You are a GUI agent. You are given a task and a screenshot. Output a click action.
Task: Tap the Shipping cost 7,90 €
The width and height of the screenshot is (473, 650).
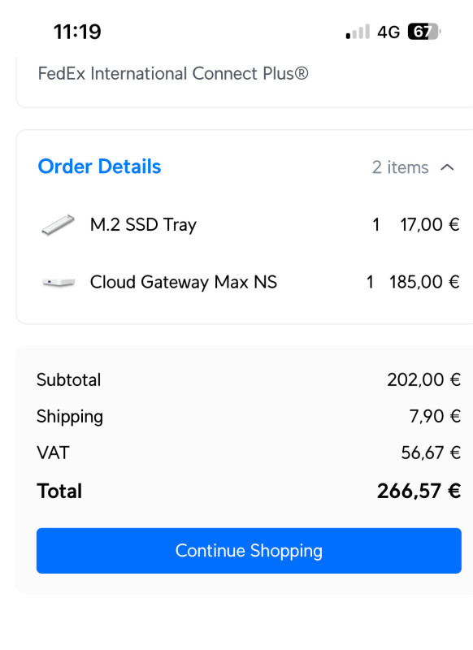coord(435,416)
